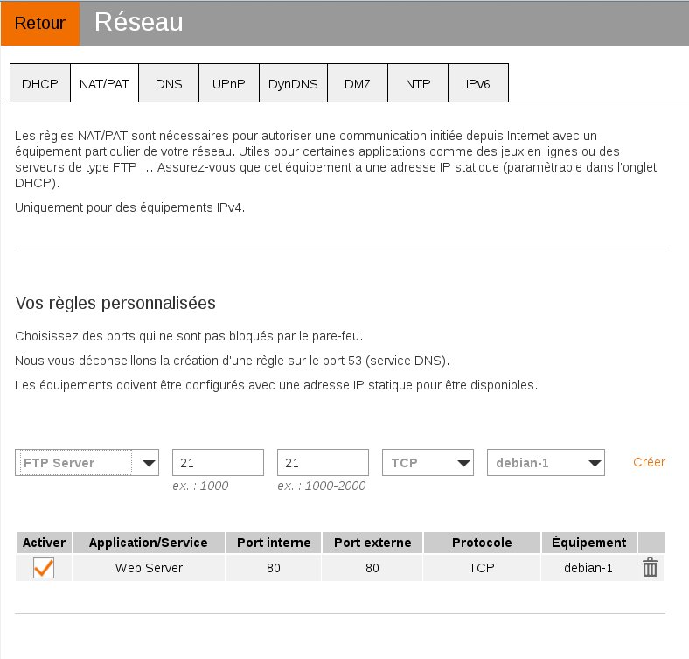Click the internal port input field
The height and width of the screenshot is (659, 689).
pos(218,462)
